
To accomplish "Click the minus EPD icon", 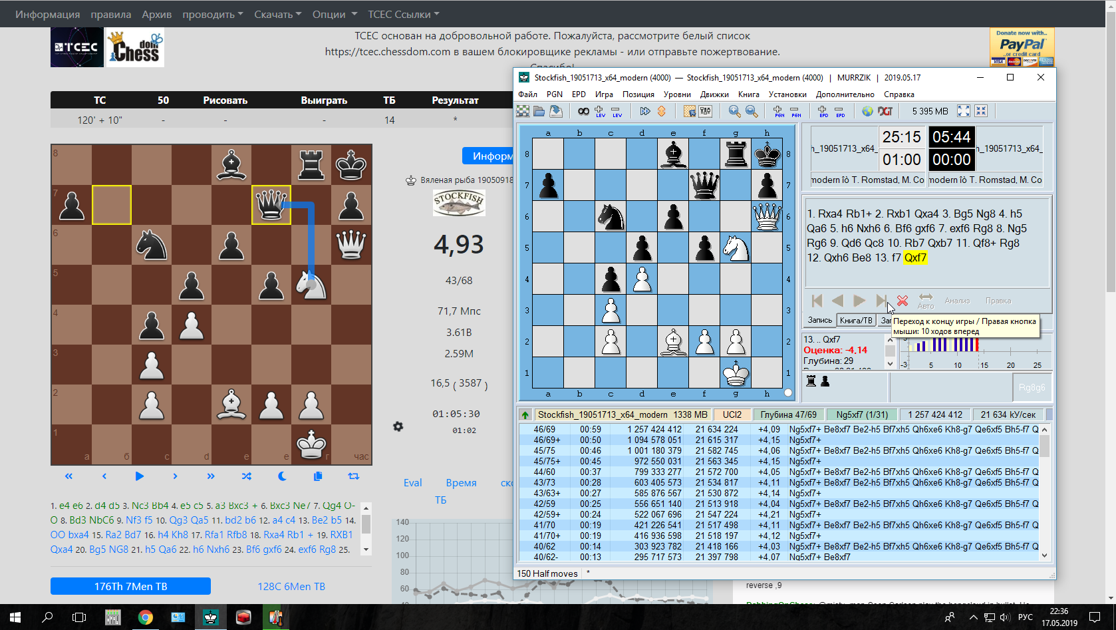I will tap(839, 111).
